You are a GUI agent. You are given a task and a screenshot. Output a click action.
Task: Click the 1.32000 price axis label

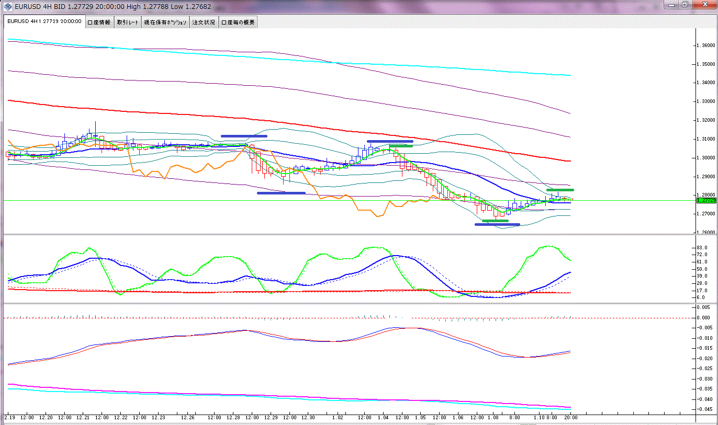(706, 120)
